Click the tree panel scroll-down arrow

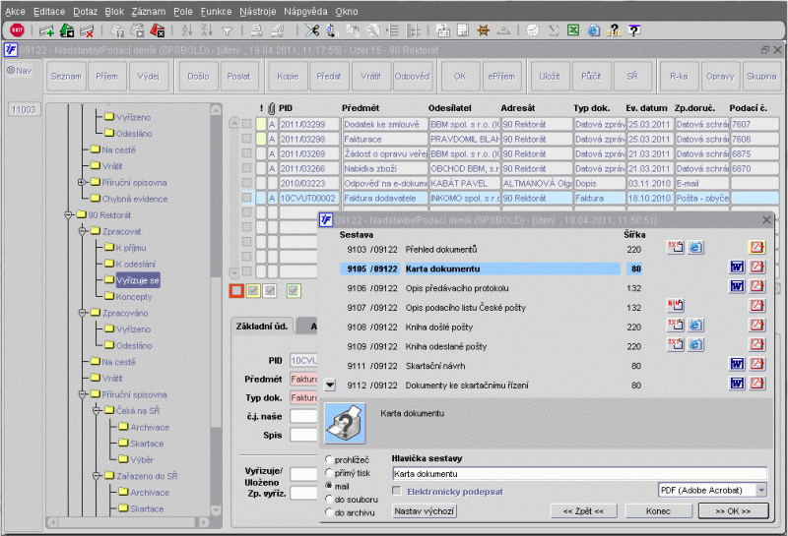point(216,510)
